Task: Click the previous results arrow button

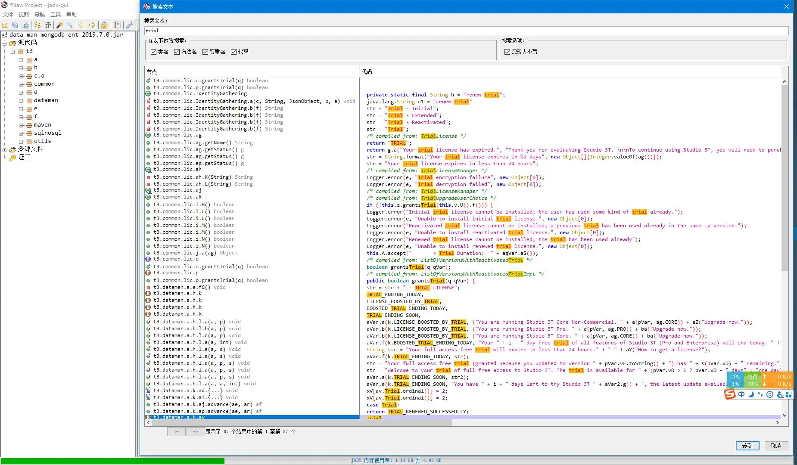Action: [x=176, y=431]
